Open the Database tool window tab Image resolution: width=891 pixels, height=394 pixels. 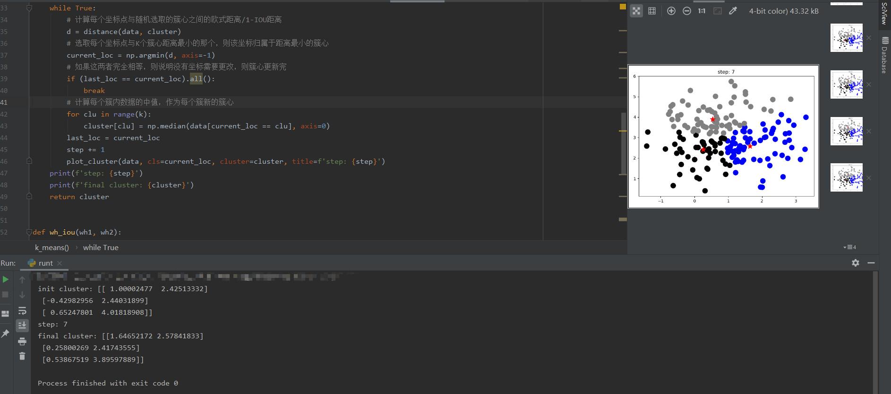(884, 55)
